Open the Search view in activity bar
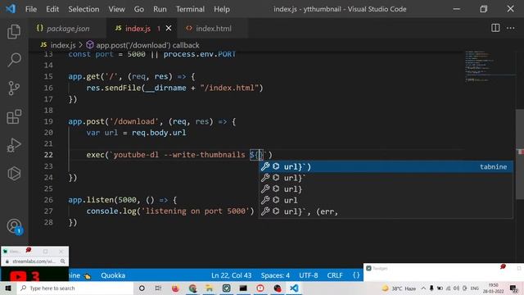524x295 pixels. pyautogui.click(x=14, y=60)
